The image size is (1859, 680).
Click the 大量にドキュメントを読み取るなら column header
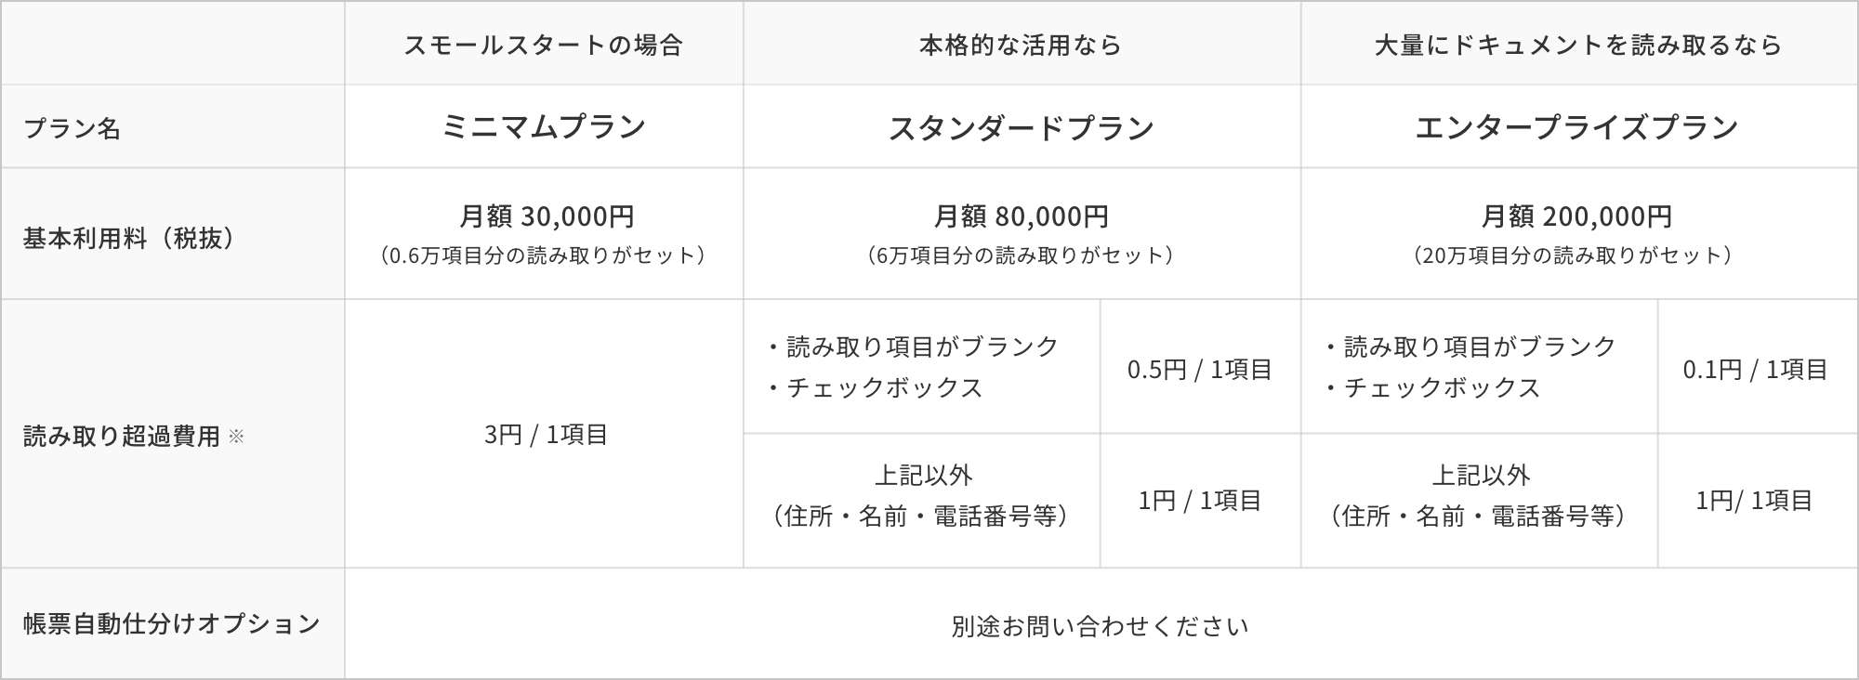pyautogui.click(x=1577, y=45)
